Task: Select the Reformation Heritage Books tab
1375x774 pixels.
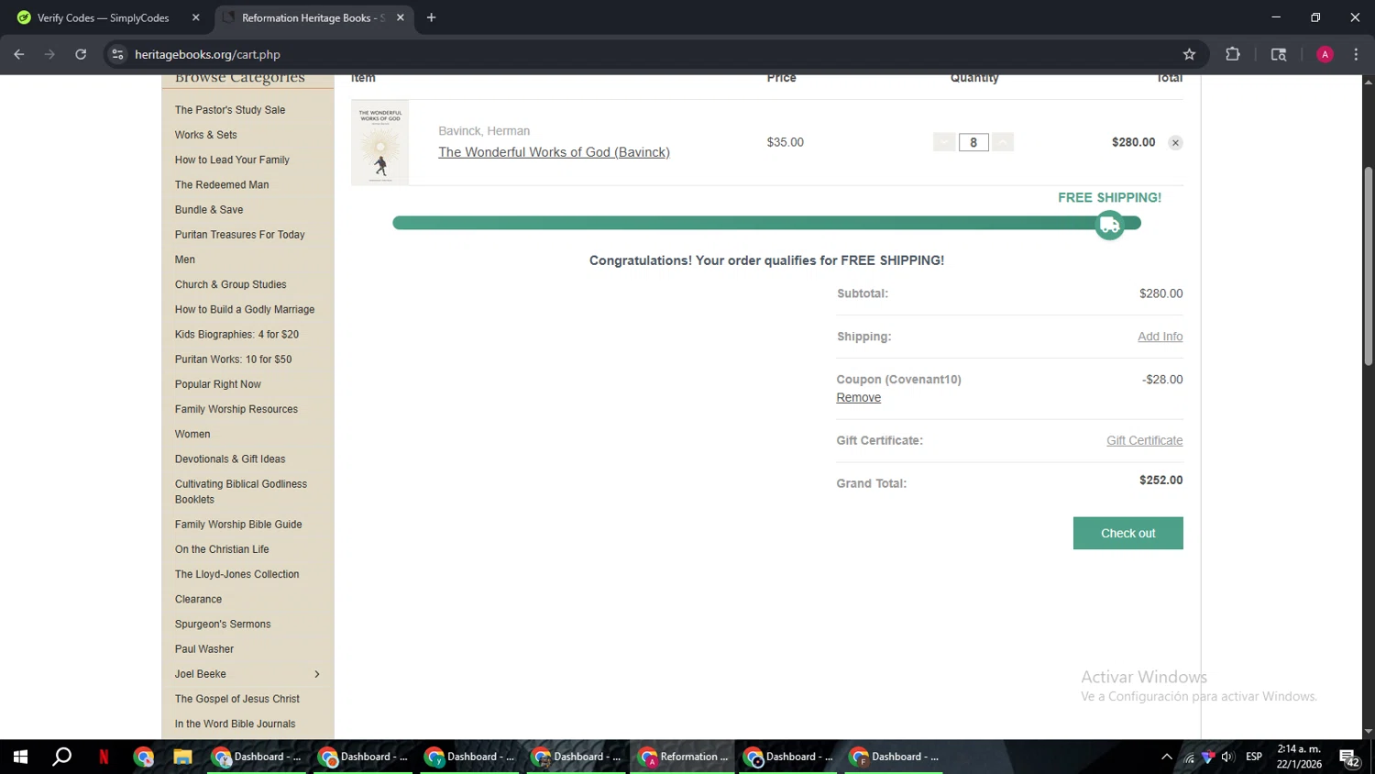Action: click(x=314, y=17)
